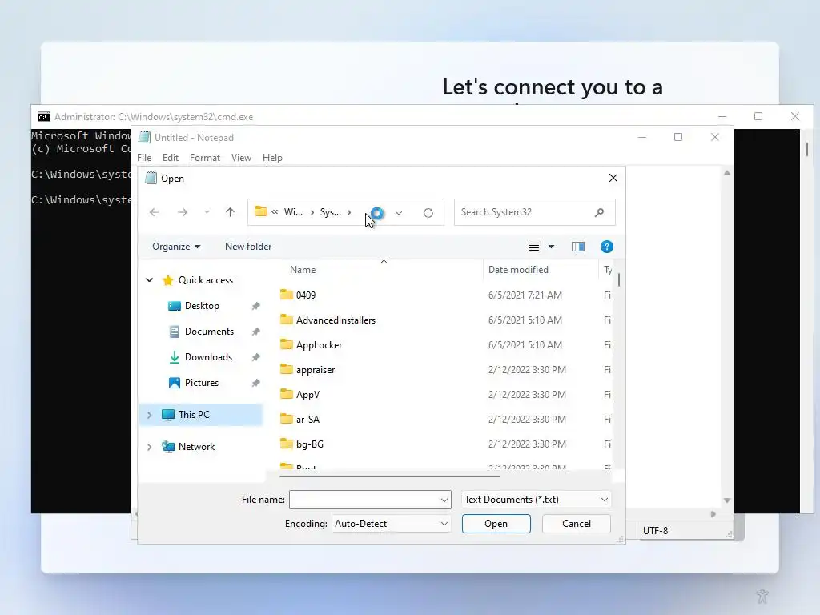The height and width of the screenshot is (615, 820).
Task: Select the AppLocker folder
Action: click(319, 345)
